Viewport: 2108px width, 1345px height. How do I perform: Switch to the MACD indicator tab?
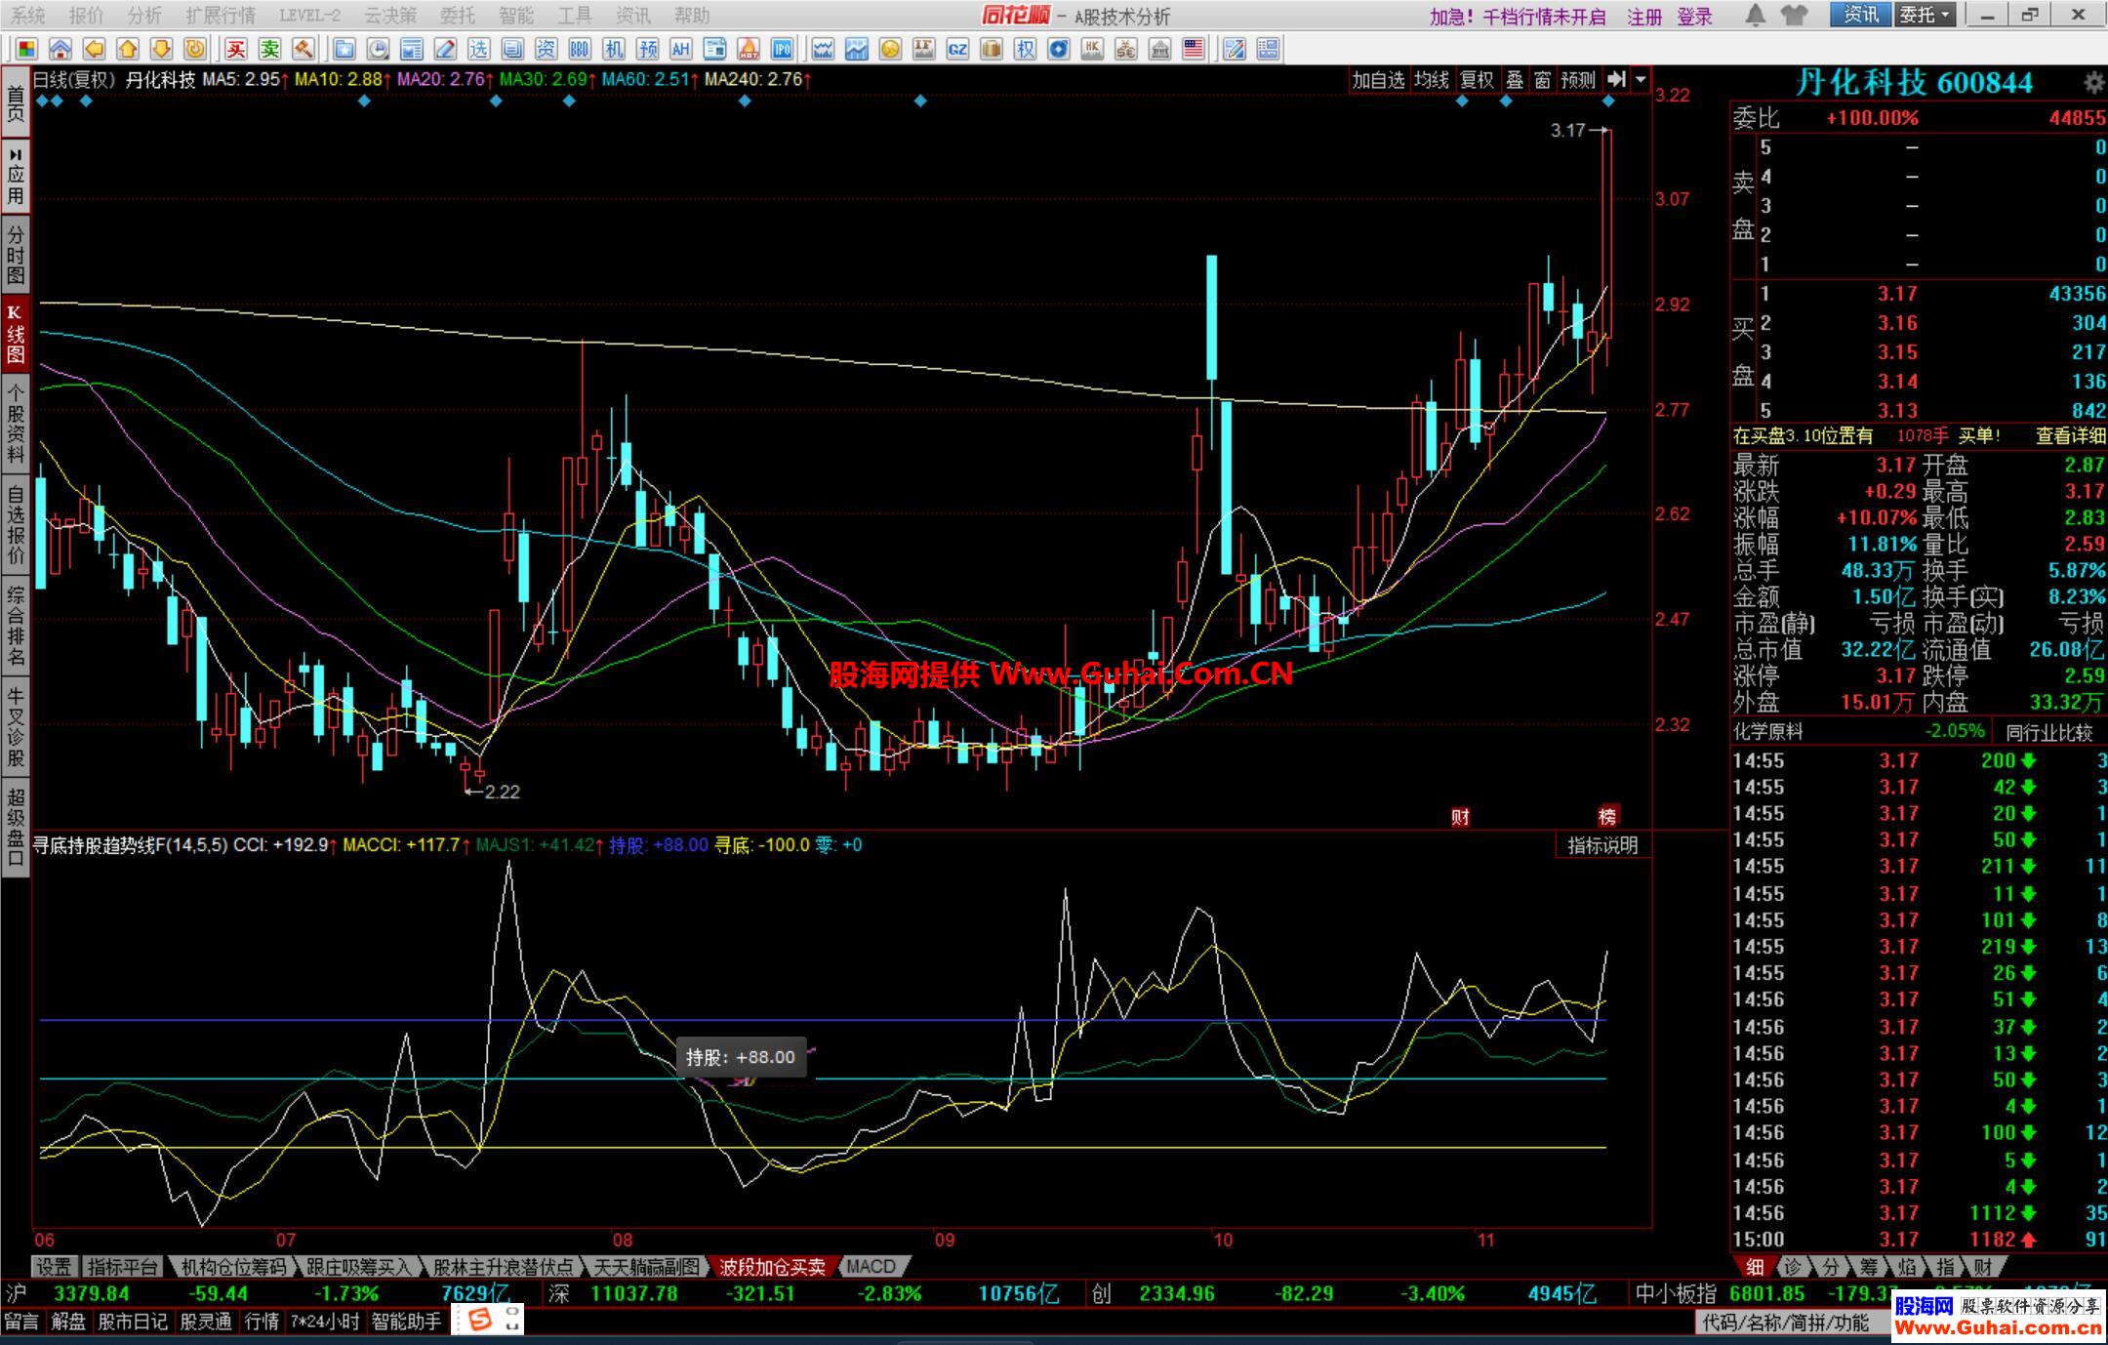coord(872,1266)
